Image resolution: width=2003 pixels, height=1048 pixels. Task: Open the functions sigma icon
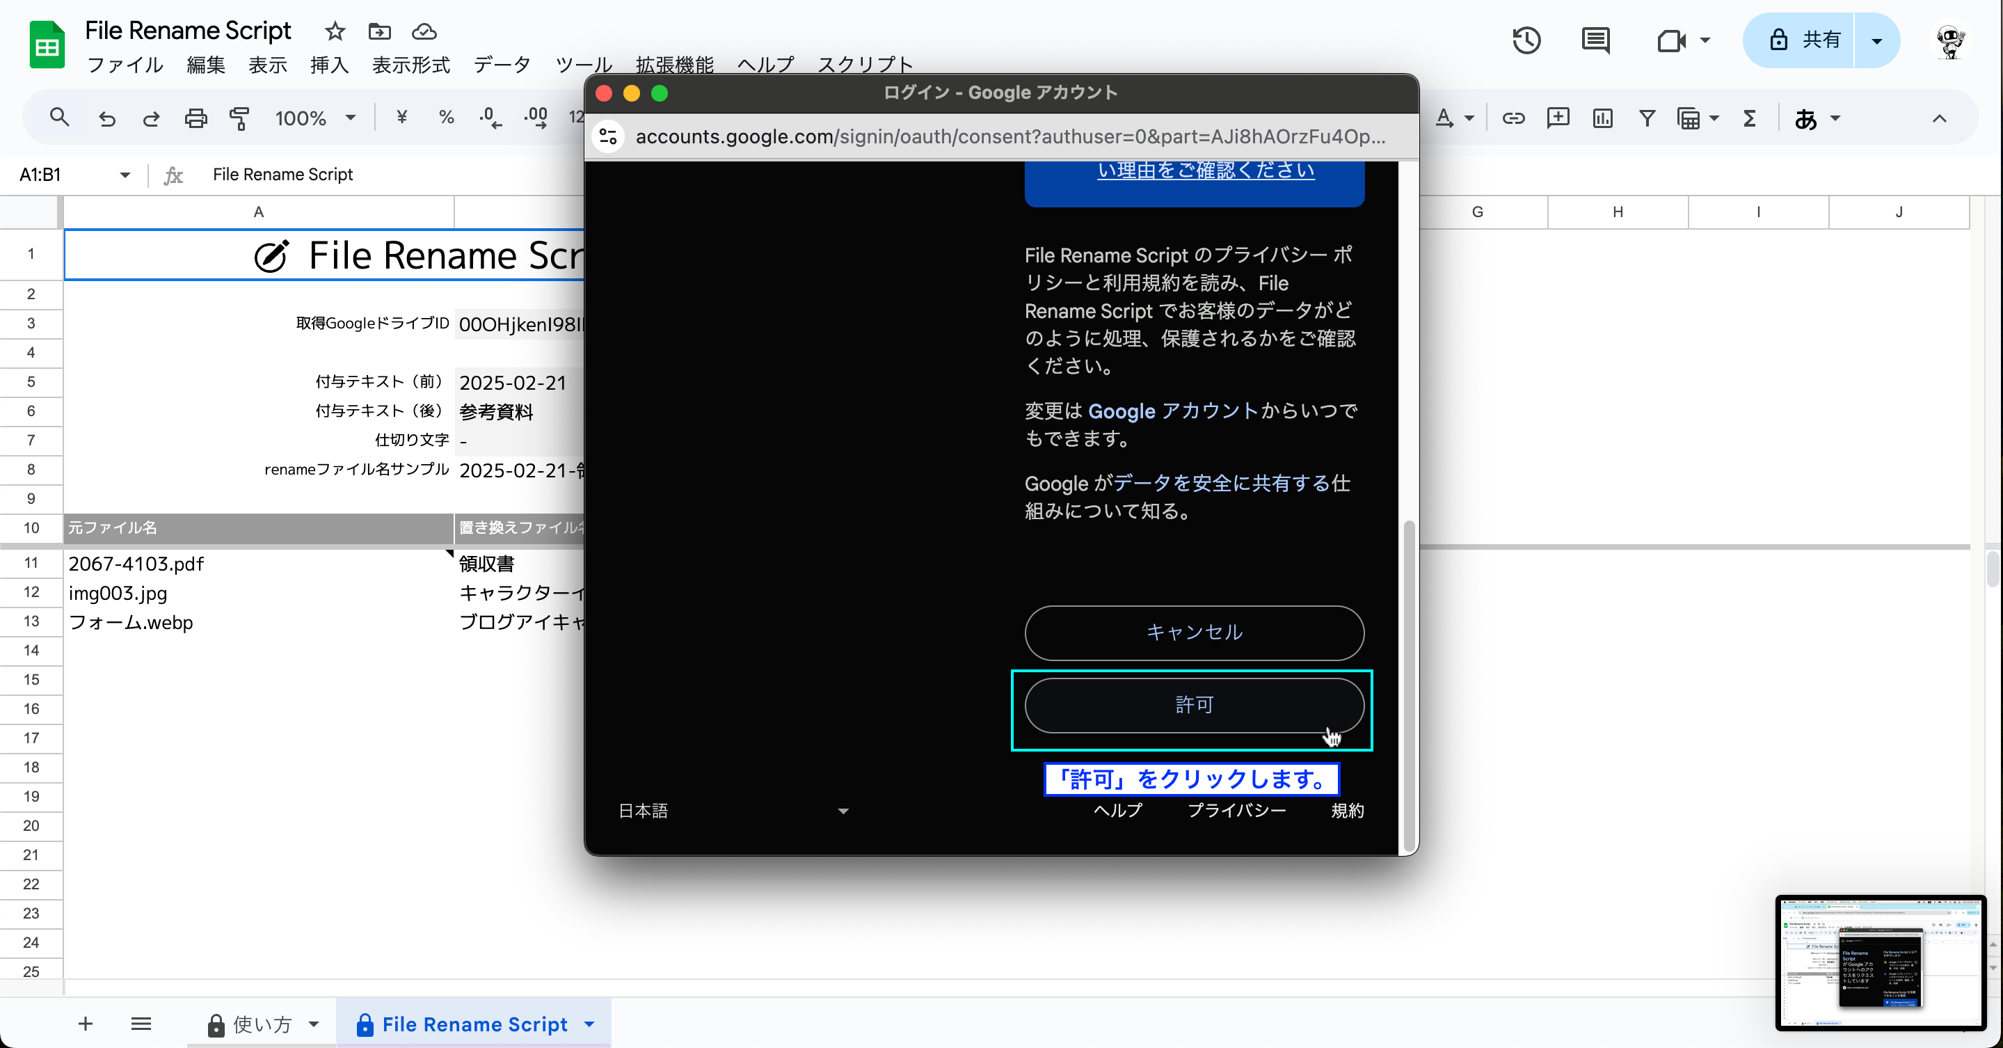pos(1750,118)
